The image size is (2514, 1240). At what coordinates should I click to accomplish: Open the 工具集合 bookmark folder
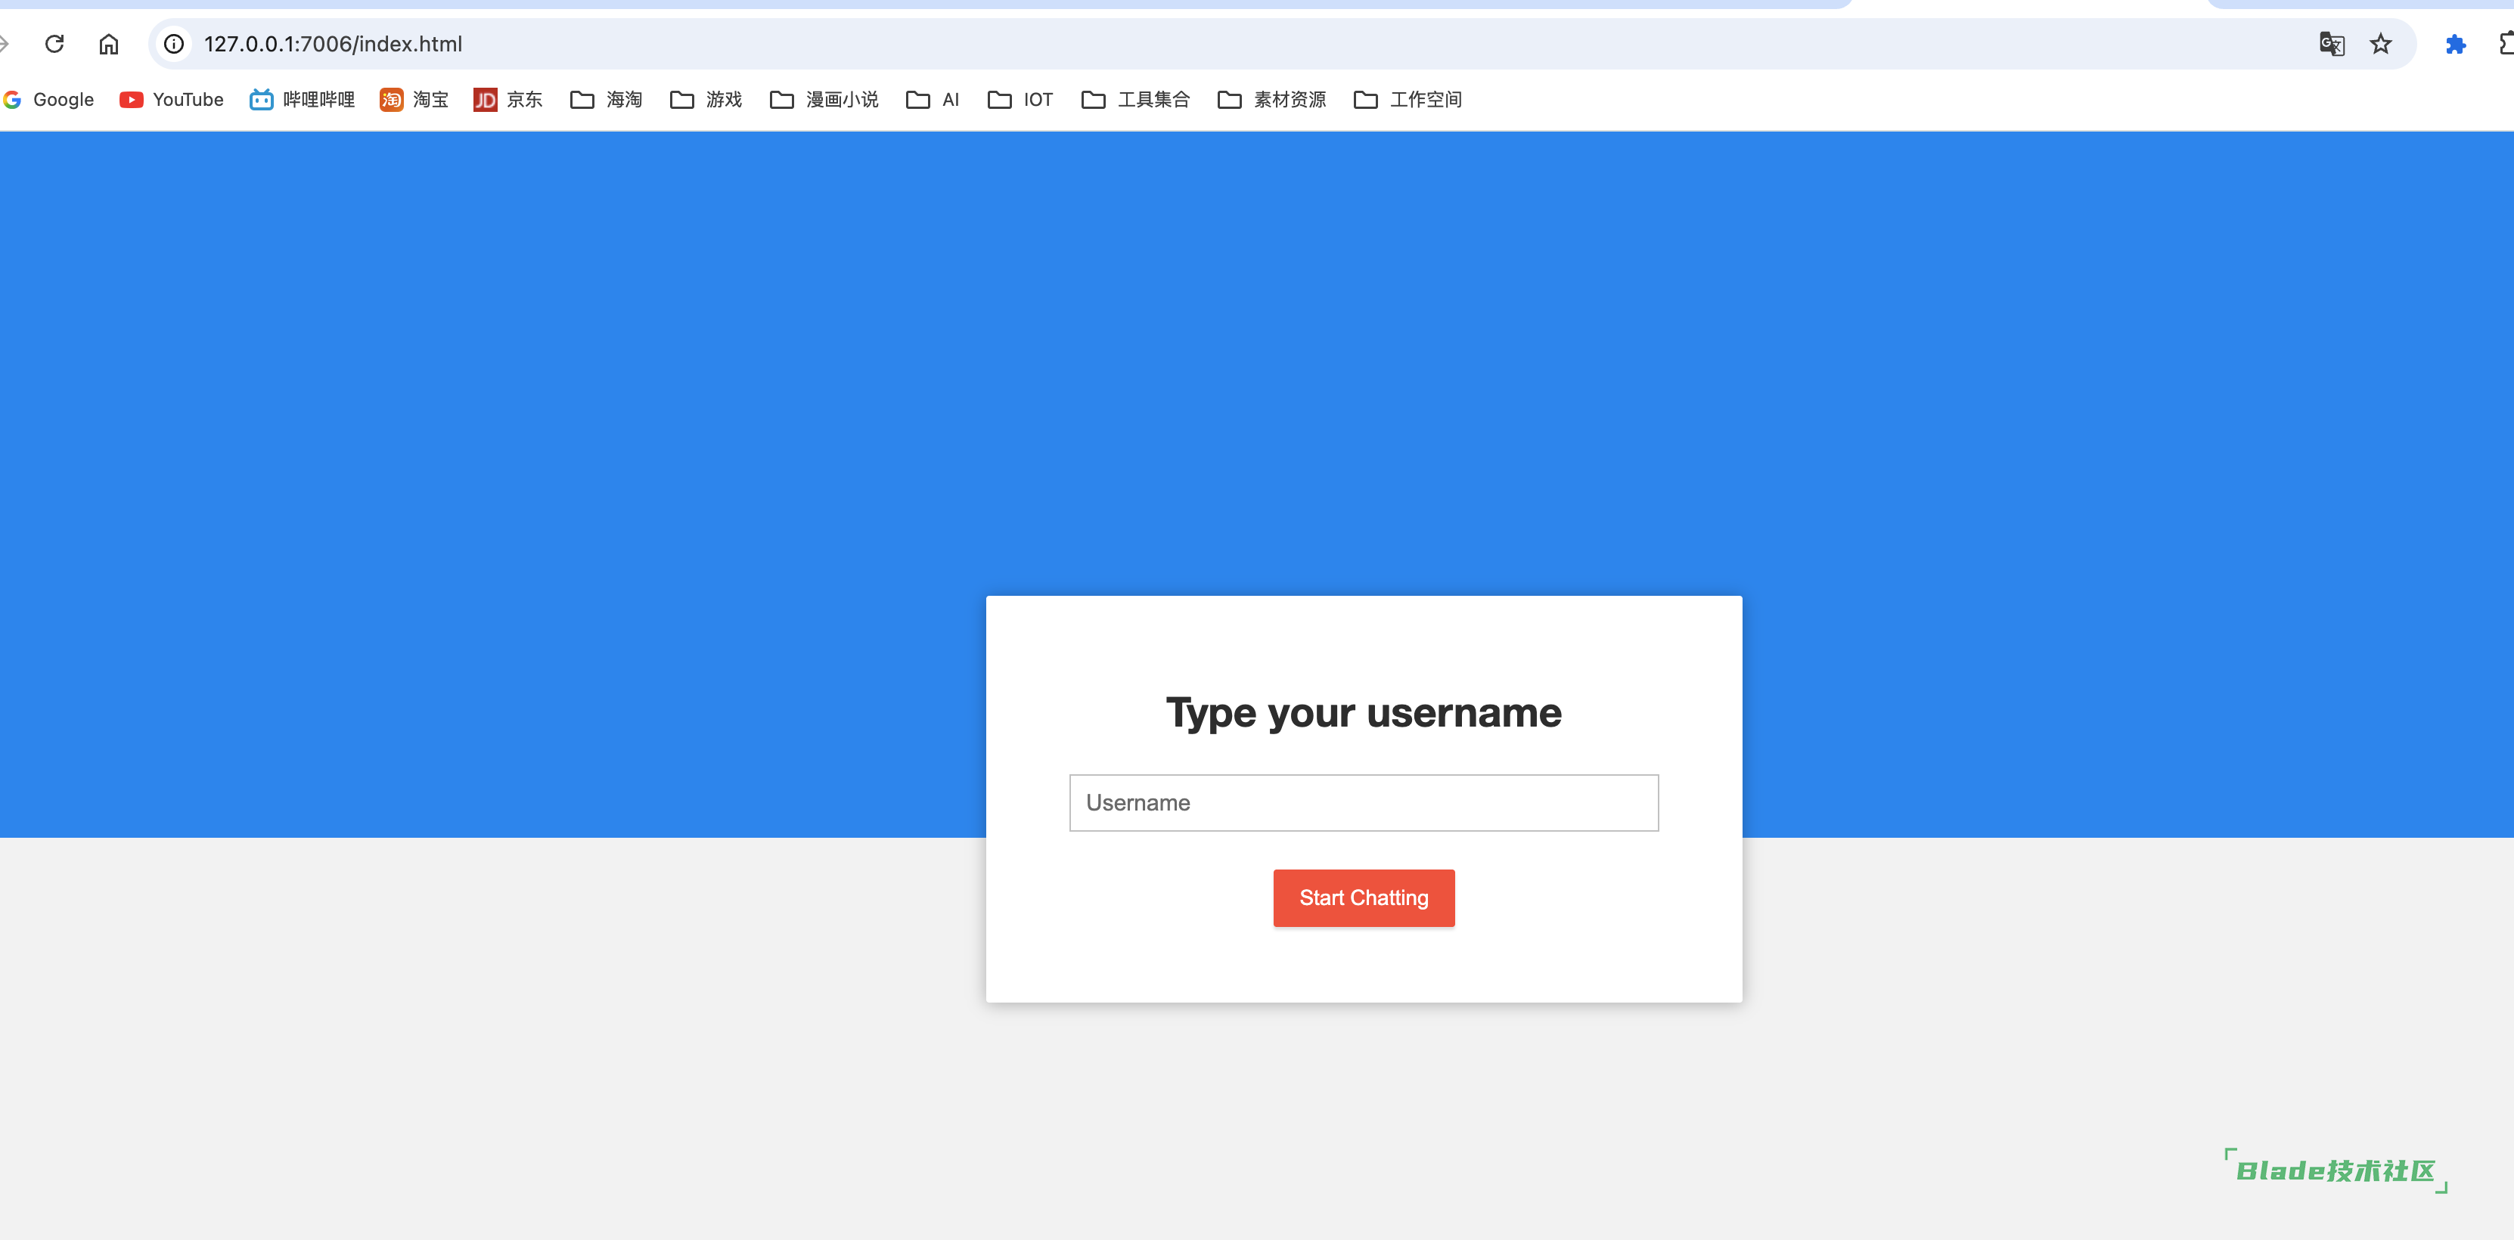click(1135, 100)
